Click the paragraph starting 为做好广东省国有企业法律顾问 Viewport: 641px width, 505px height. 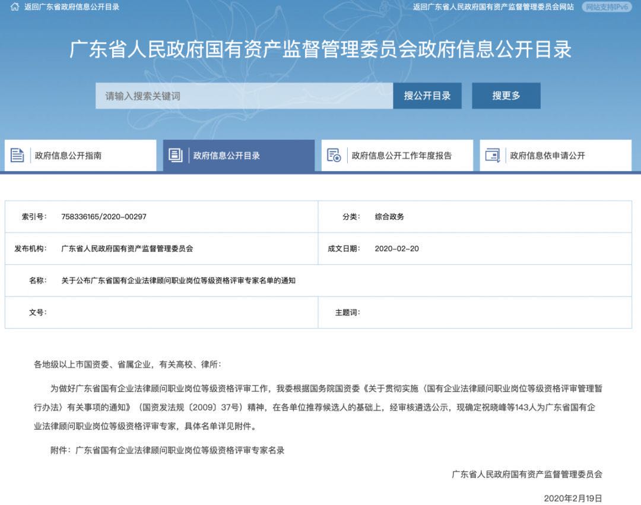(318, 407)
